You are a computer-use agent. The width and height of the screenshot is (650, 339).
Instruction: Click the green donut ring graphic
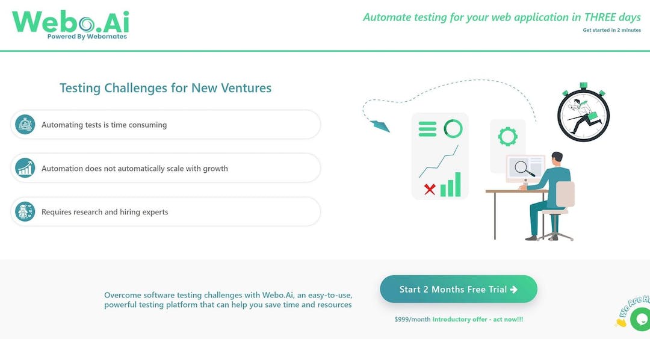(x=453, y=129)
